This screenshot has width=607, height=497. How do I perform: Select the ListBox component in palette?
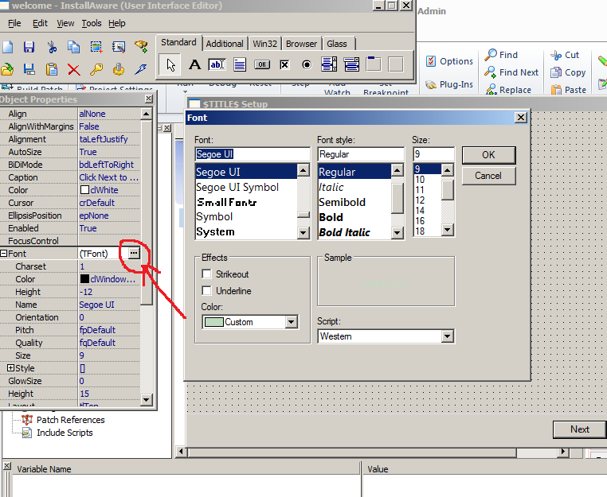pos(329,64)
